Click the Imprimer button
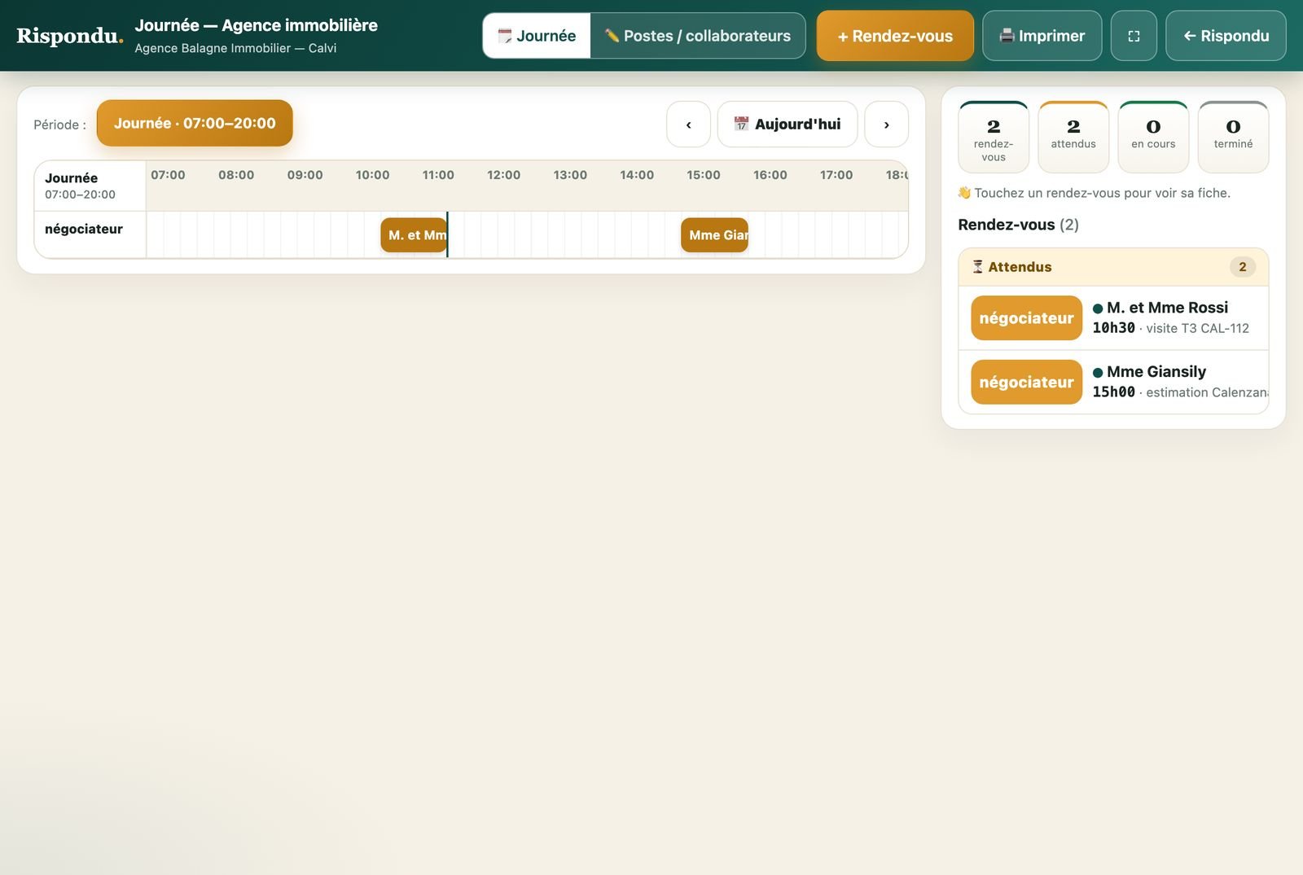The height and width of the screenshot is (875, 1303). 1042,36
